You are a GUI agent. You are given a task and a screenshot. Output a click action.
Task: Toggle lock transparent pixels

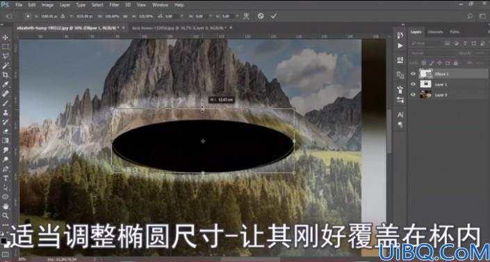424,63
